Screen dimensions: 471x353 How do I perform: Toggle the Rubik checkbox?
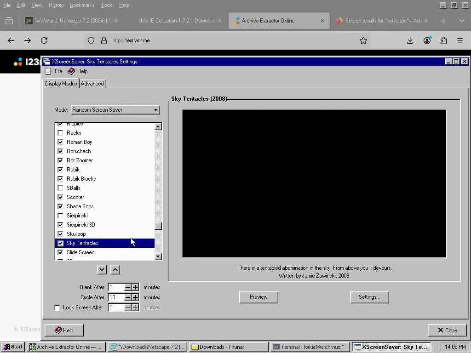point(60,170)
